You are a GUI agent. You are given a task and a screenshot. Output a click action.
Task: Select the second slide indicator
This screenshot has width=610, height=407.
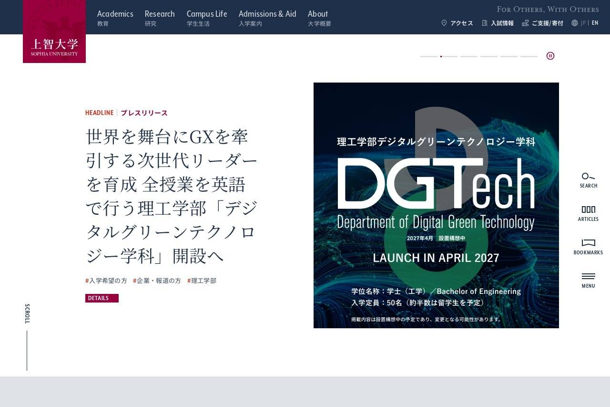(449, 56)
